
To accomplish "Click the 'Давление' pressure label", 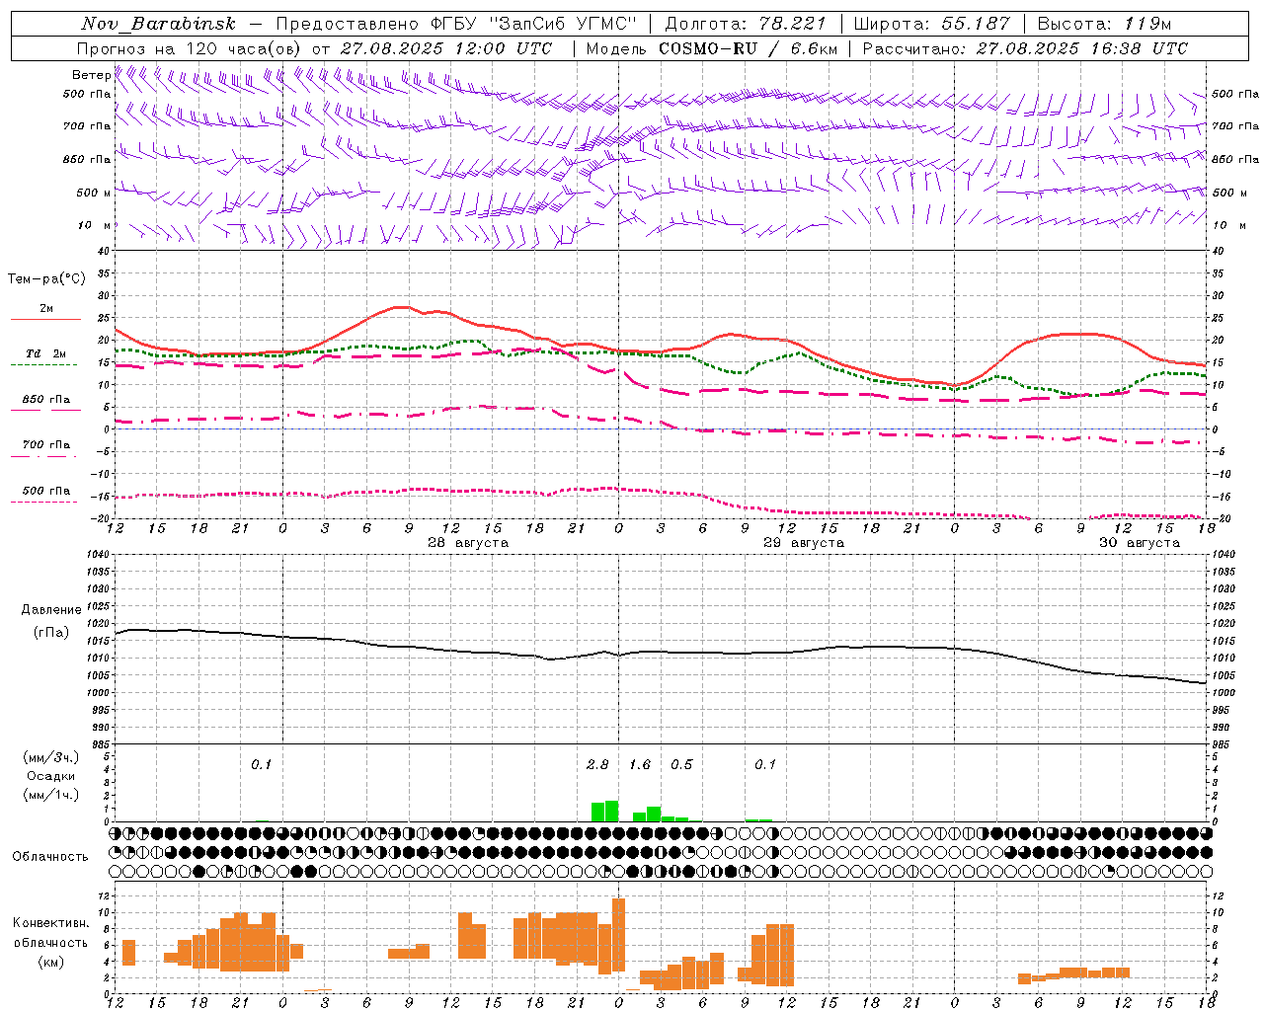I will tap(51, 610).
